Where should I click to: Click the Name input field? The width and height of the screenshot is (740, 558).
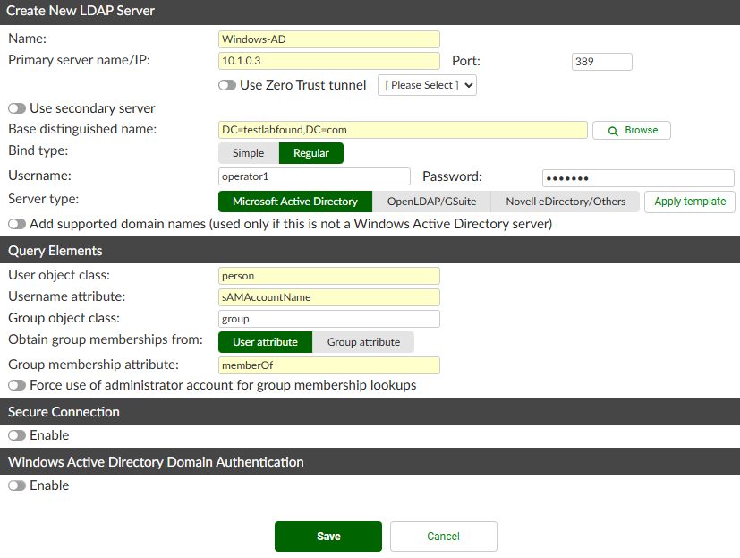[x=328, y=39]
